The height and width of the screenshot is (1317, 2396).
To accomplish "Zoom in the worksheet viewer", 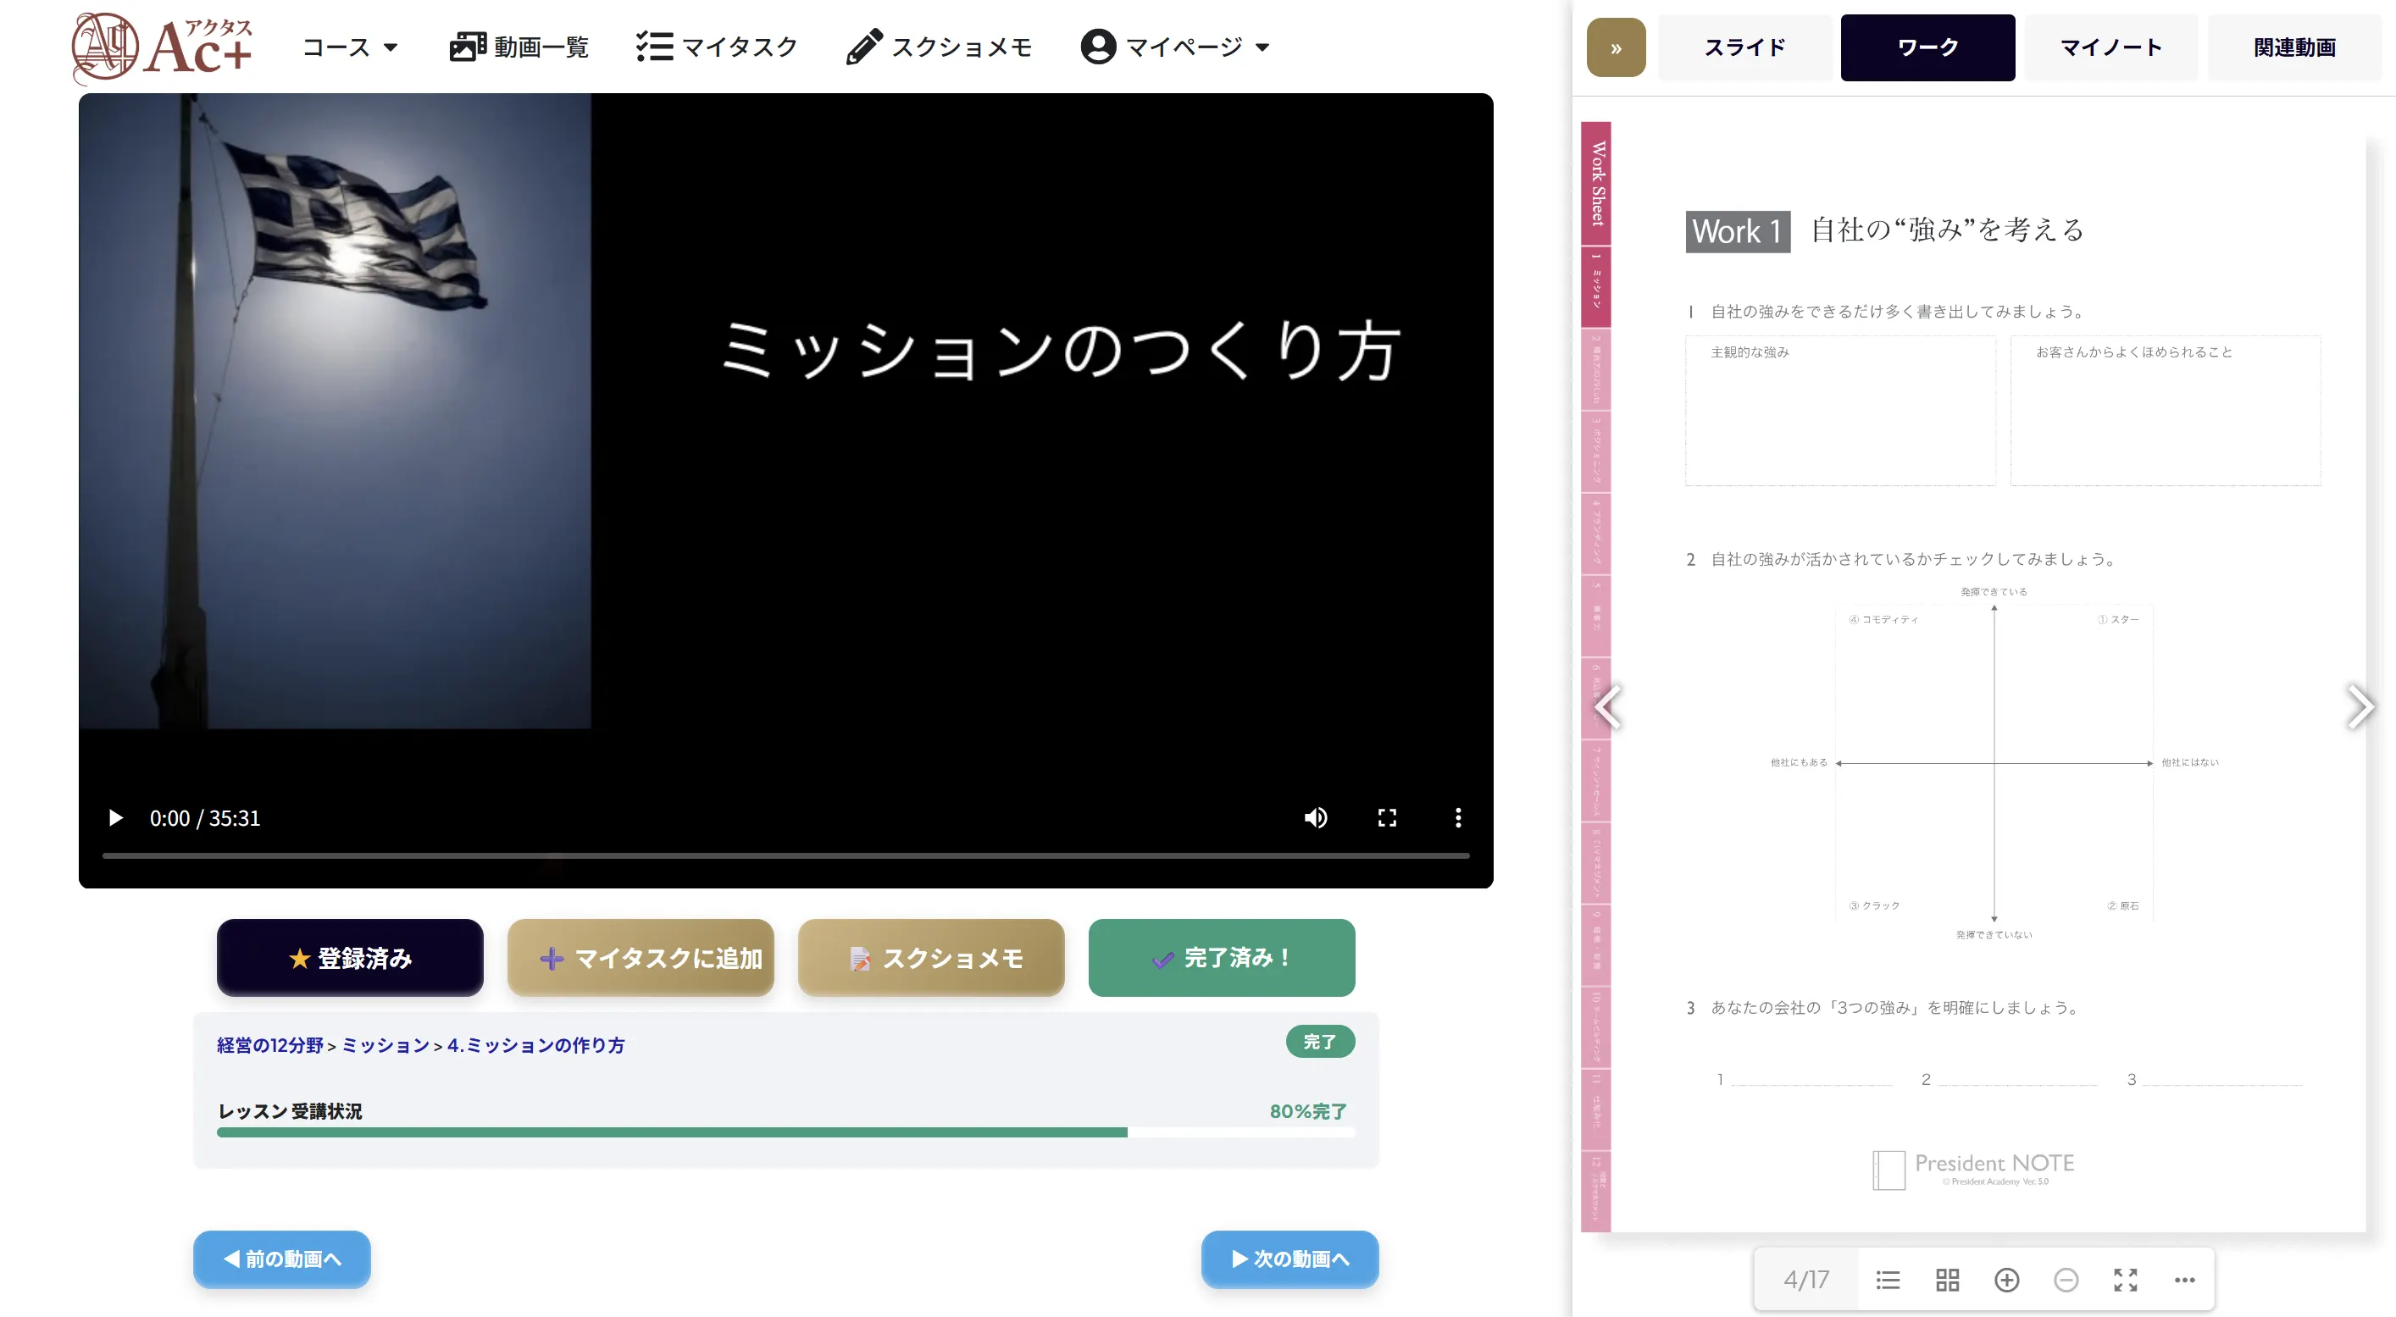I will point(2006,1281).
